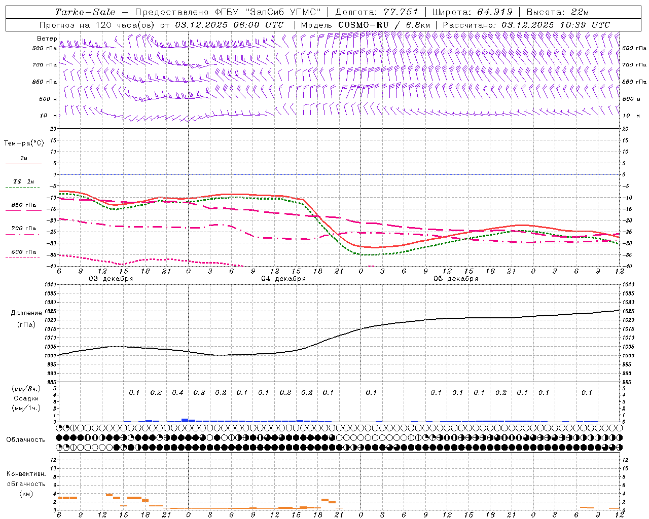
Task: Click the Давление pressure panel label
Action: [x=26, y=313]
